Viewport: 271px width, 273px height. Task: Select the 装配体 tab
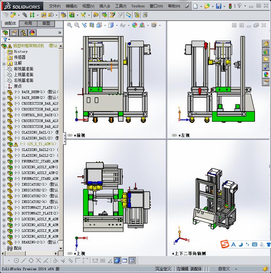coord(10,23)
